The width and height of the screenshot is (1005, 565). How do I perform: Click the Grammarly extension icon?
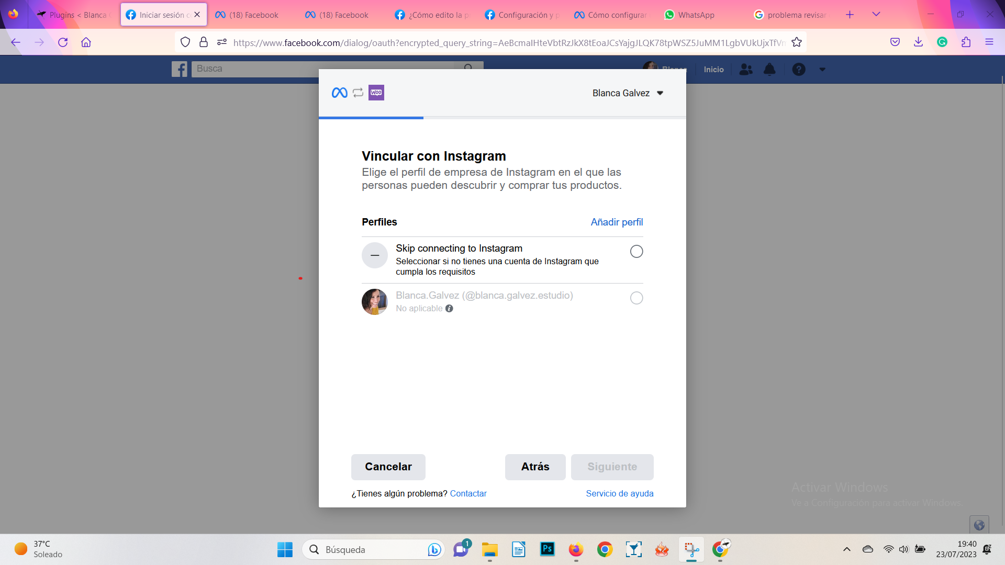(942, 42)
